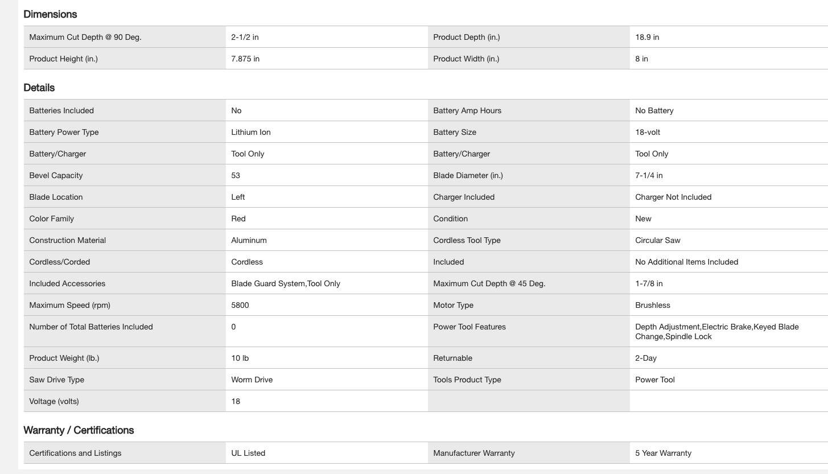Click the Warranty / Certifications heading
Image resolution: width=828 pixels, height=474 pixels.
(x=79, y=430)
